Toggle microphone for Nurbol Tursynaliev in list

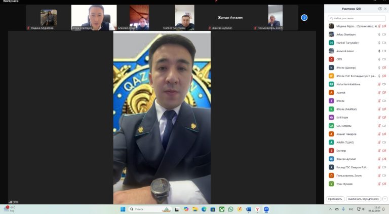click(379, 43)
